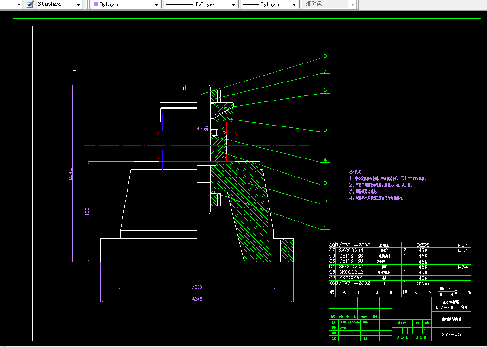The image size is (487, 347).
Task: Select part balloon number 5
Action: [325, 130]
